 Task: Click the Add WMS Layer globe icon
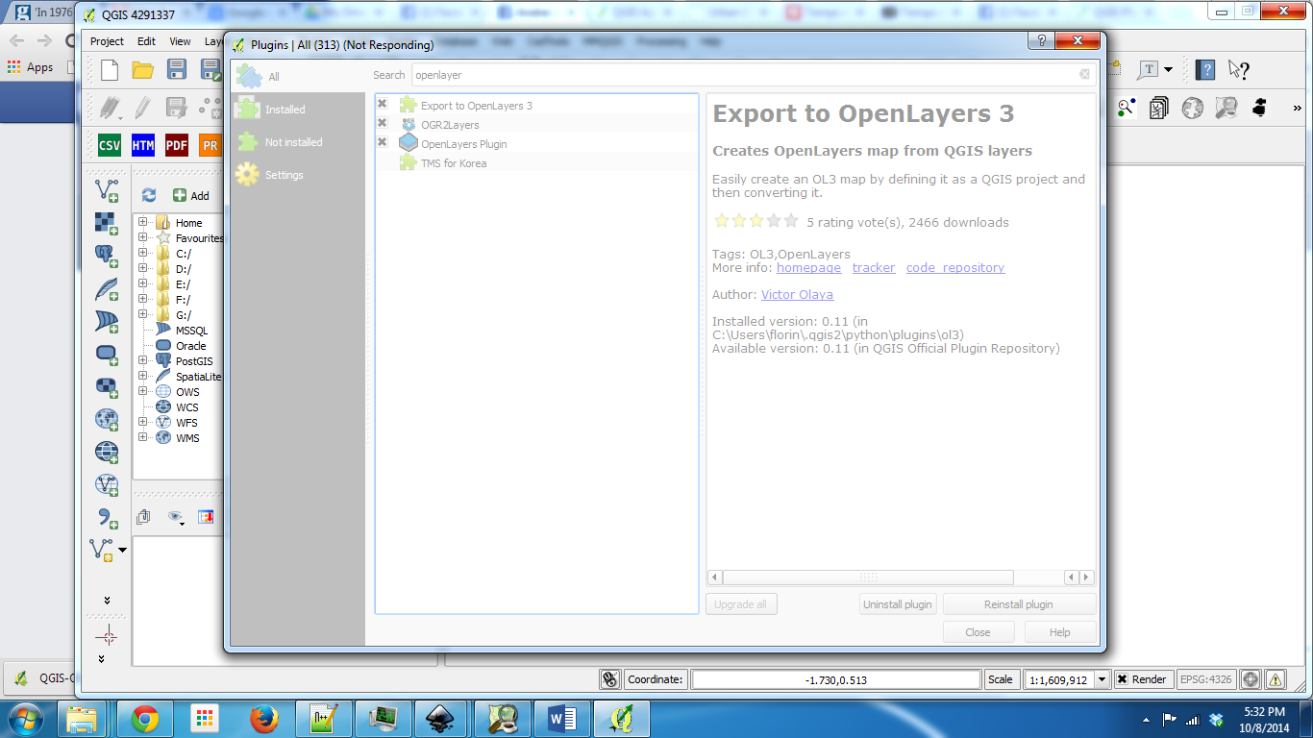click(107, 419)
